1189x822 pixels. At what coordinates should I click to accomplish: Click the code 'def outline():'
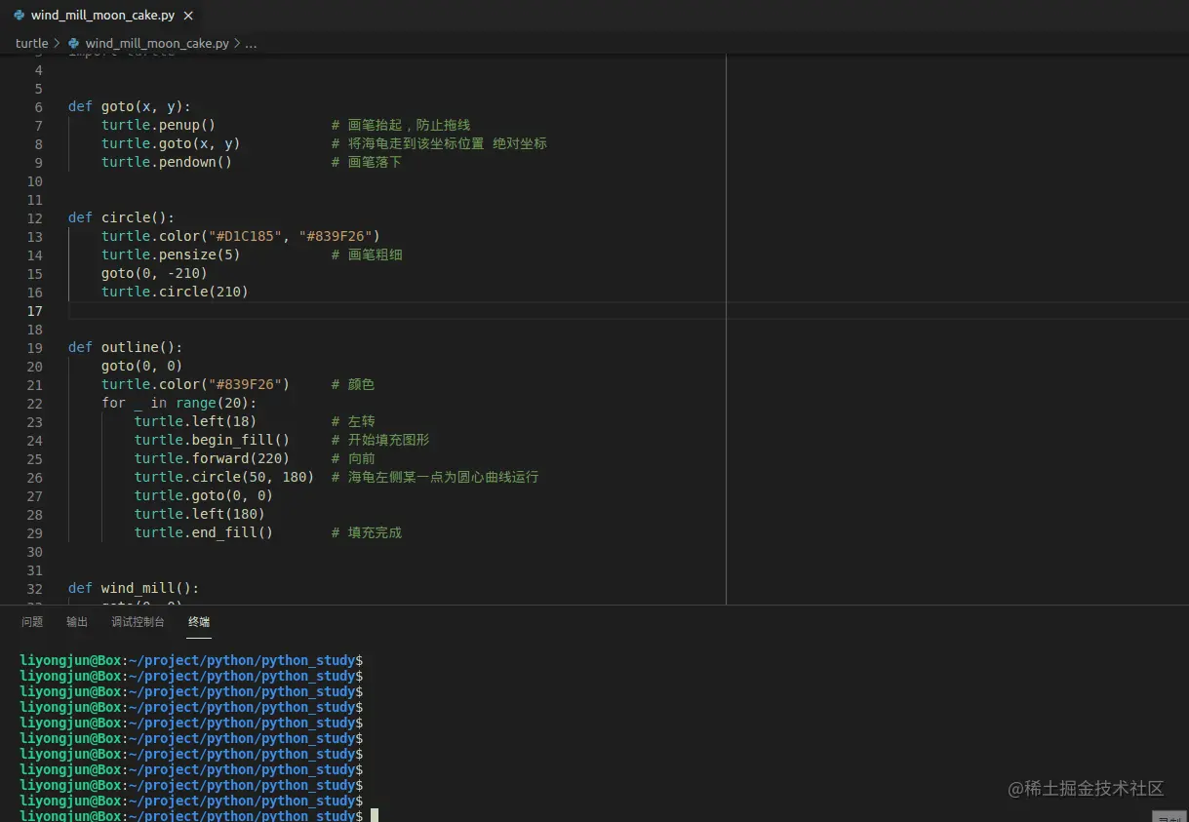126,347
